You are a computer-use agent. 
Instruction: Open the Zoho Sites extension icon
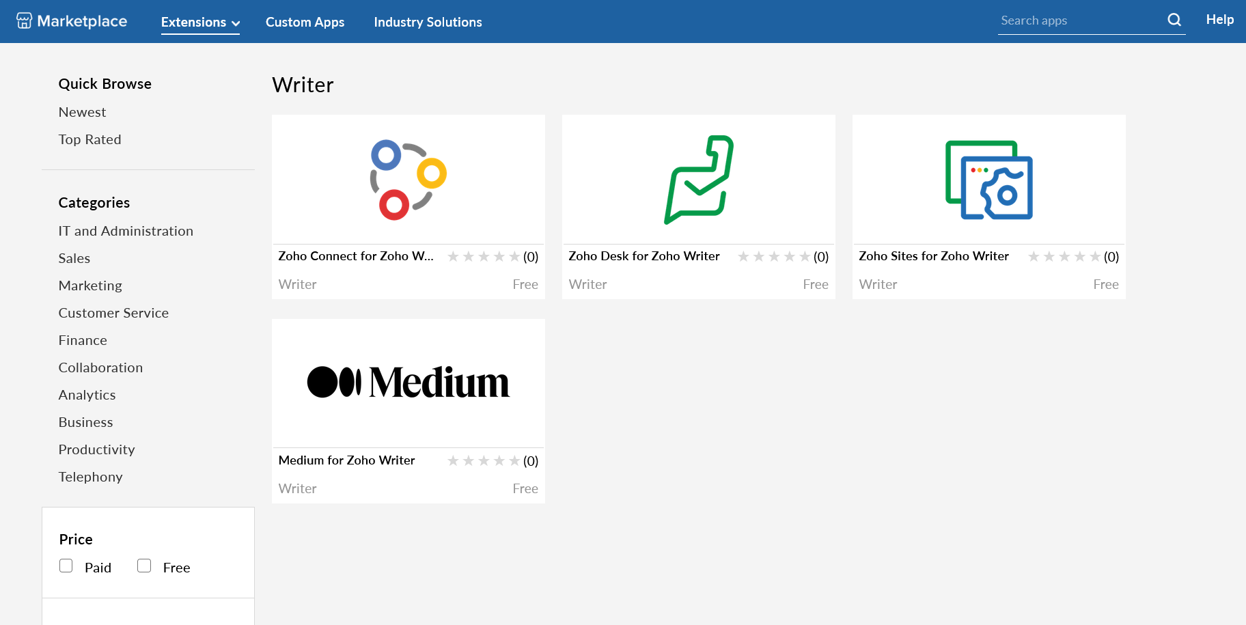pyautogui.click(x=988, y=180)
